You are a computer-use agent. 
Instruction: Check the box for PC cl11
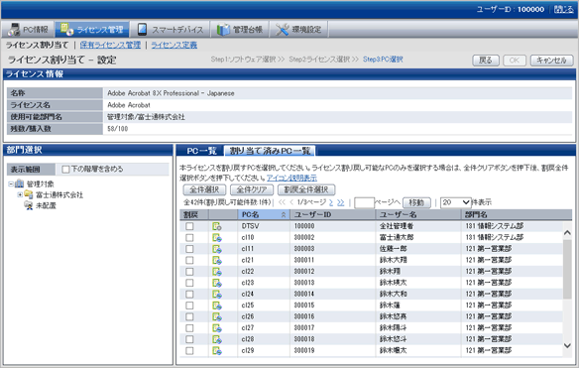point(189,249)
